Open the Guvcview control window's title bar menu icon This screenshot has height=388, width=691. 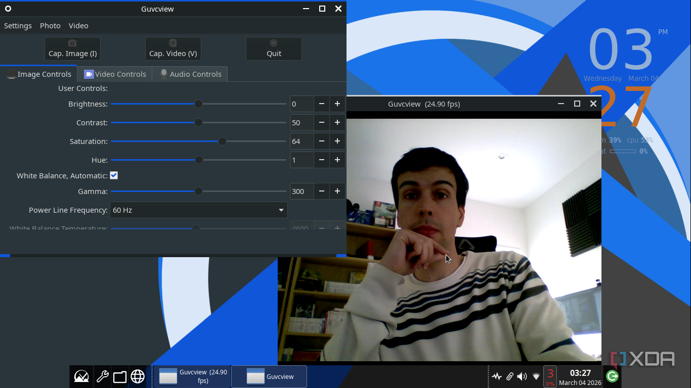[x=8, y=9]
